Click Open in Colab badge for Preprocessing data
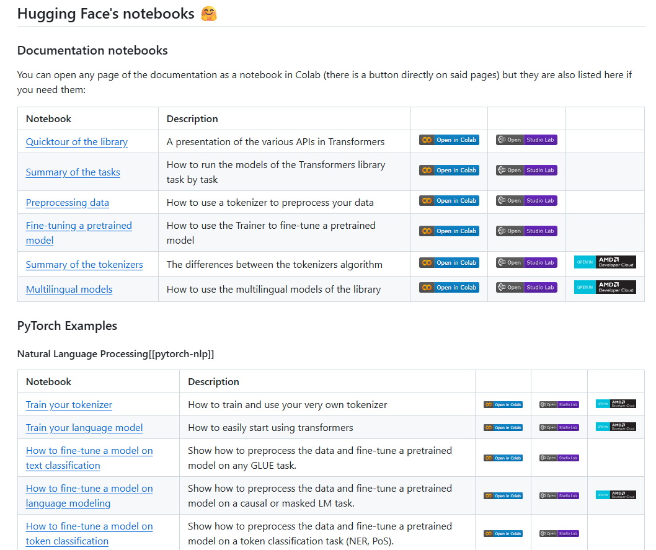 [449, 200]
